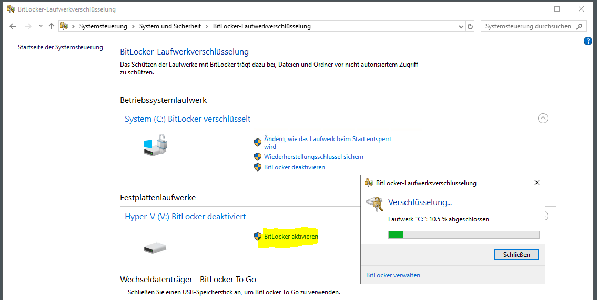Viewport: 597px width, 300px height.
Task: Refresh the page with reload icon
Action: [x=470, y=26]
